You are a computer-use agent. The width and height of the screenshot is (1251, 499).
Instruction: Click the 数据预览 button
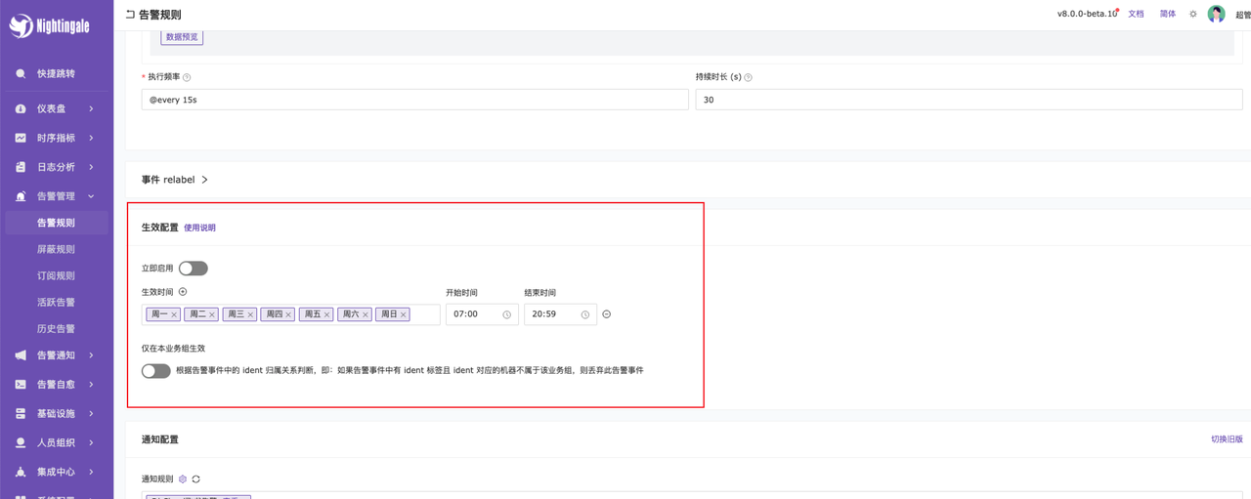tap(182, 37)
